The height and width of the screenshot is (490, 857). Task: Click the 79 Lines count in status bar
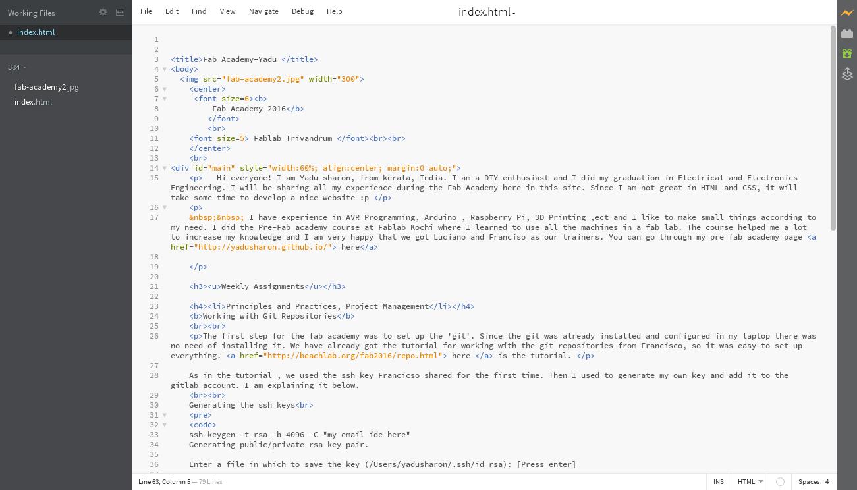(x=211, y=481)
